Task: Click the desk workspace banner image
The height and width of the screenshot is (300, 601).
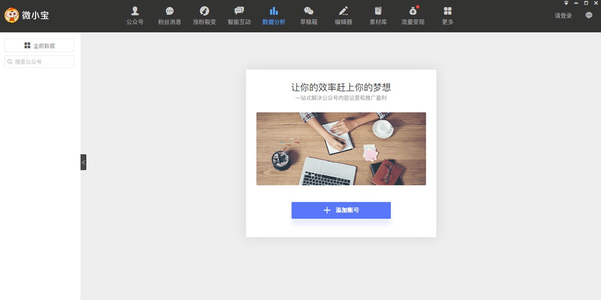Action: [x=341, y=148]
